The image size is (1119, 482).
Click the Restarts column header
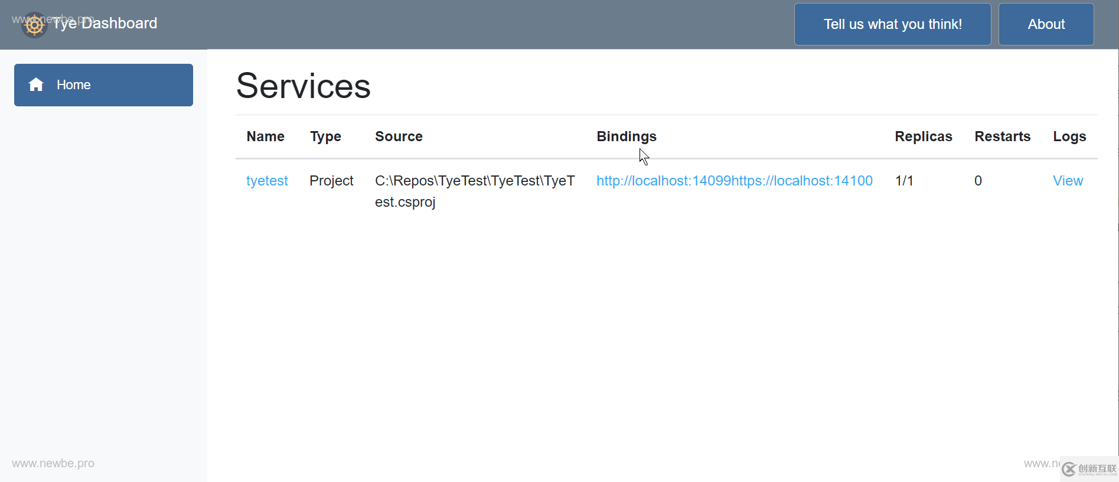click(1002, 136)
